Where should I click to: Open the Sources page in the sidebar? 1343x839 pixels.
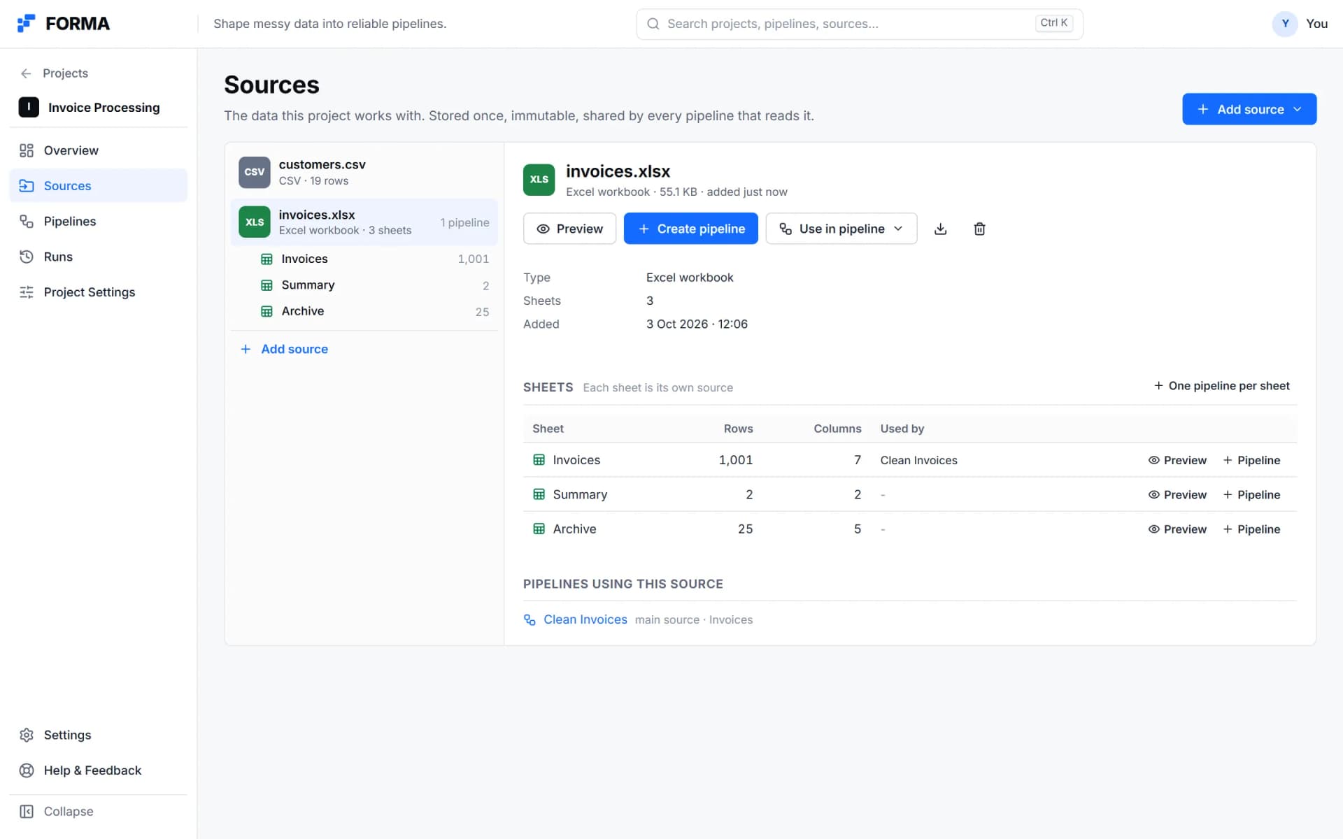[98, 185]
